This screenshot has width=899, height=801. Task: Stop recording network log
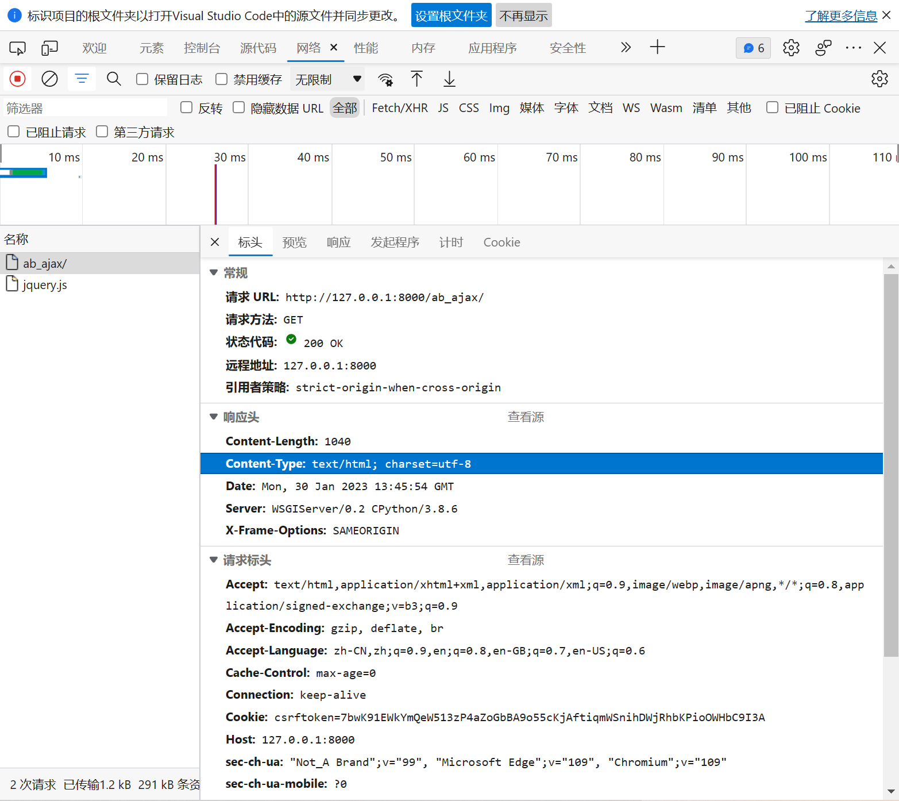tap(18, 79)
